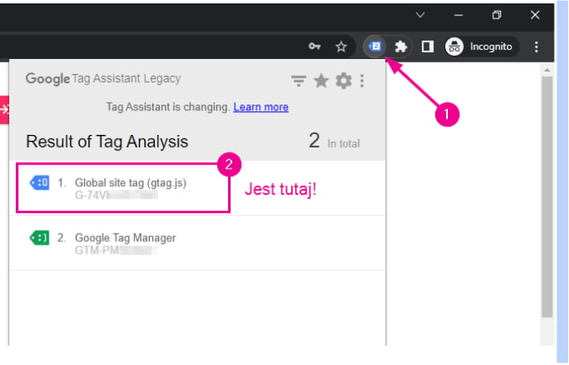Viewport: 569px width, 365px height.
Task: Open Tag Assistant settings gear
Action: [343, 81]
